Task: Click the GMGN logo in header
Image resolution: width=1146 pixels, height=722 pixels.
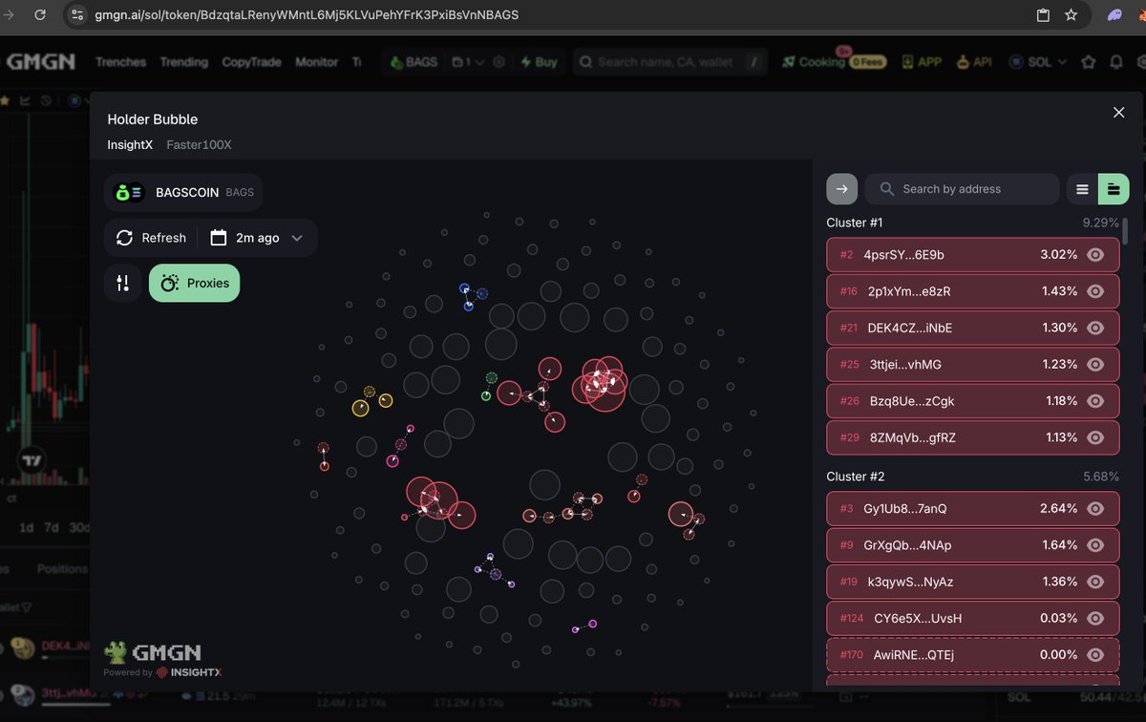Action: [x=41, y=62]
